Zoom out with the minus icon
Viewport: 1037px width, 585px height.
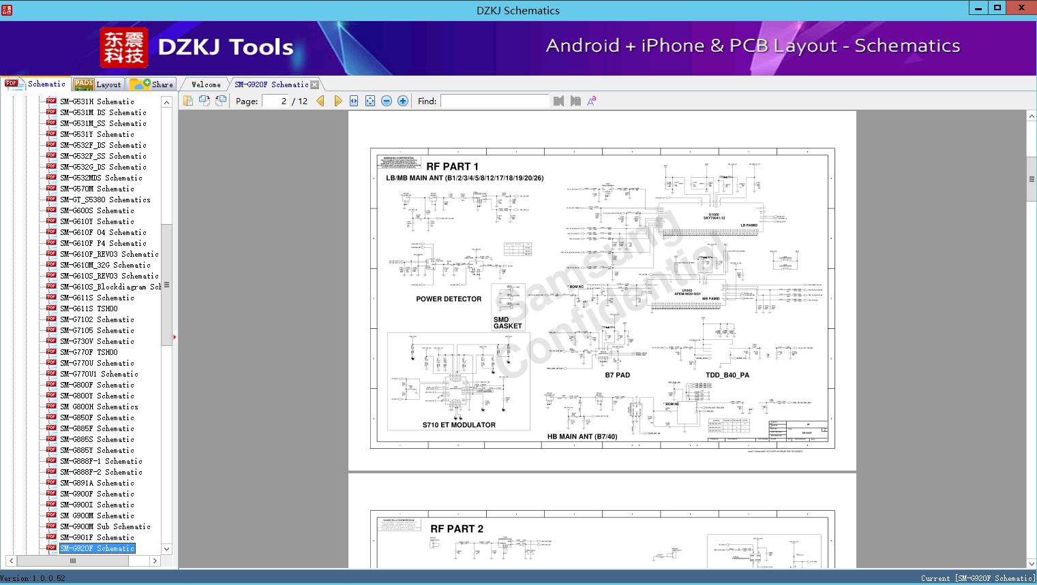(x=387, y=101)
